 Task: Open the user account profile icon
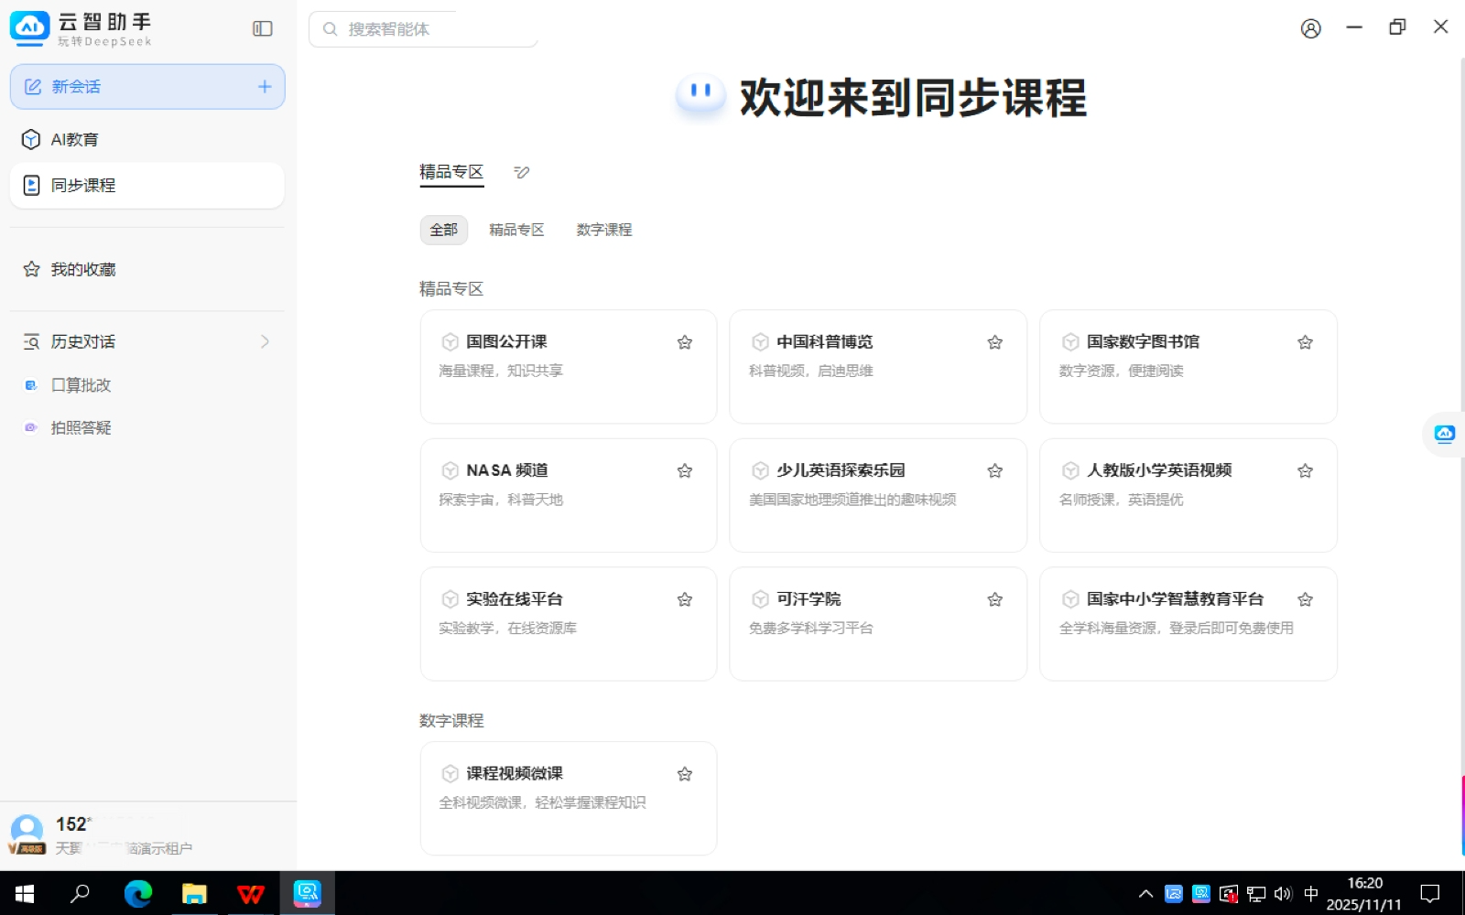pyautogui.click(x=1310, y=28)
